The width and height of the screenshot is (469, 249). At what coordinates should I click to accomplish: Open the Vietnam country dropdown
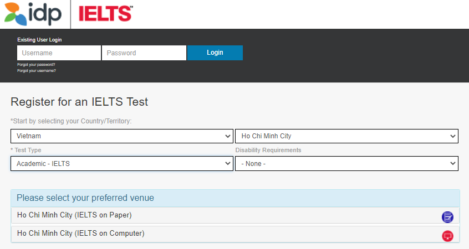[x=122, y=136]
